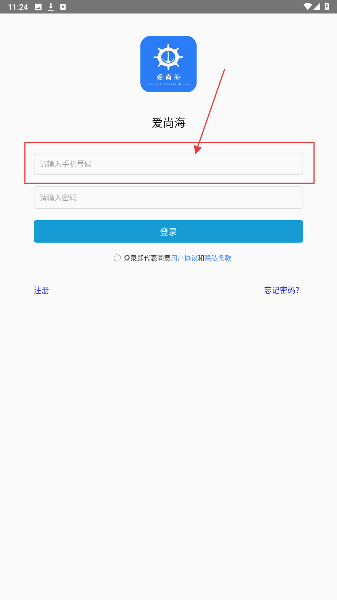This screenshot has height=600, width=337.
Task: Tap the blue 登录 login button
Action: pos(168,231)
